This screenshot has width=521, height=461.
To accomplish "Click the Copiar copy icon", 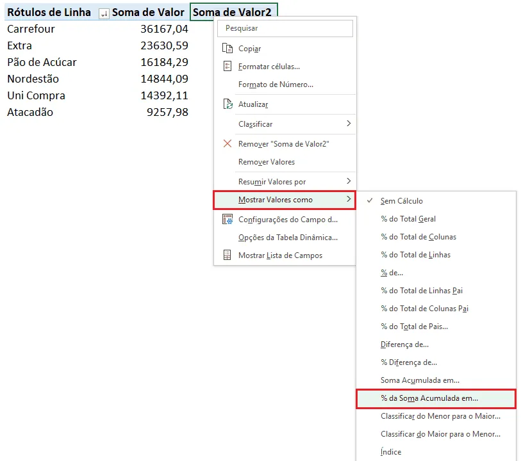I will click(x=227, y=49).
